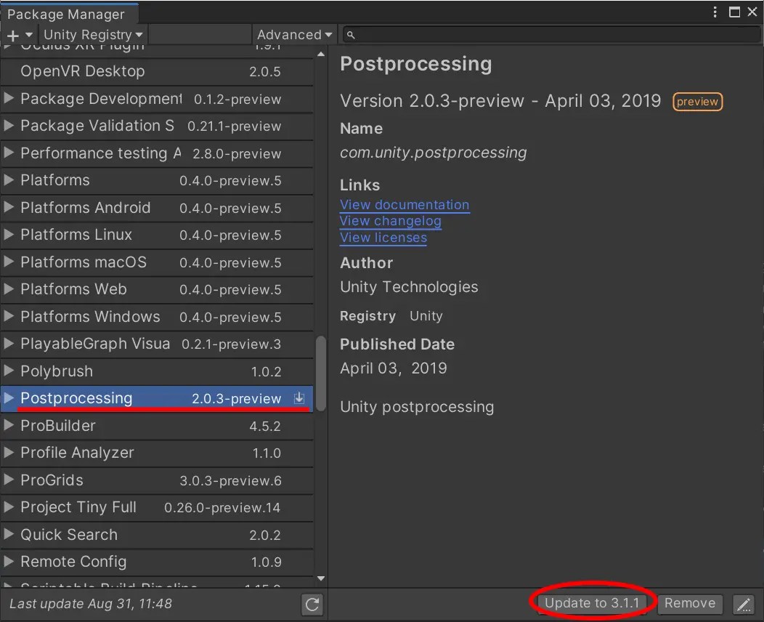764x622 pixels.
Task: Expand the Polybrush package versions
Action: pos(9,371)
